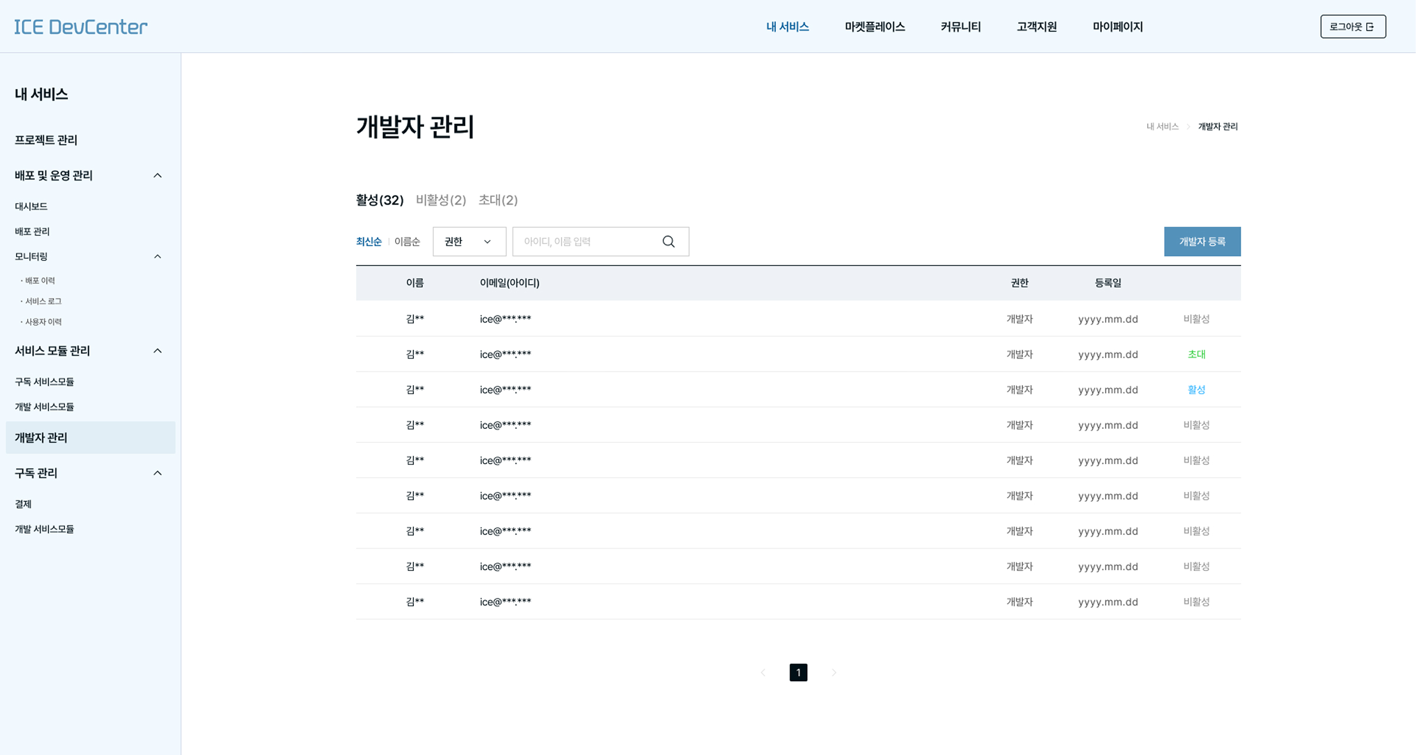Click the 개발자 등록 button
This screenshot has width=1416, height=755.
coord(1202,241)
